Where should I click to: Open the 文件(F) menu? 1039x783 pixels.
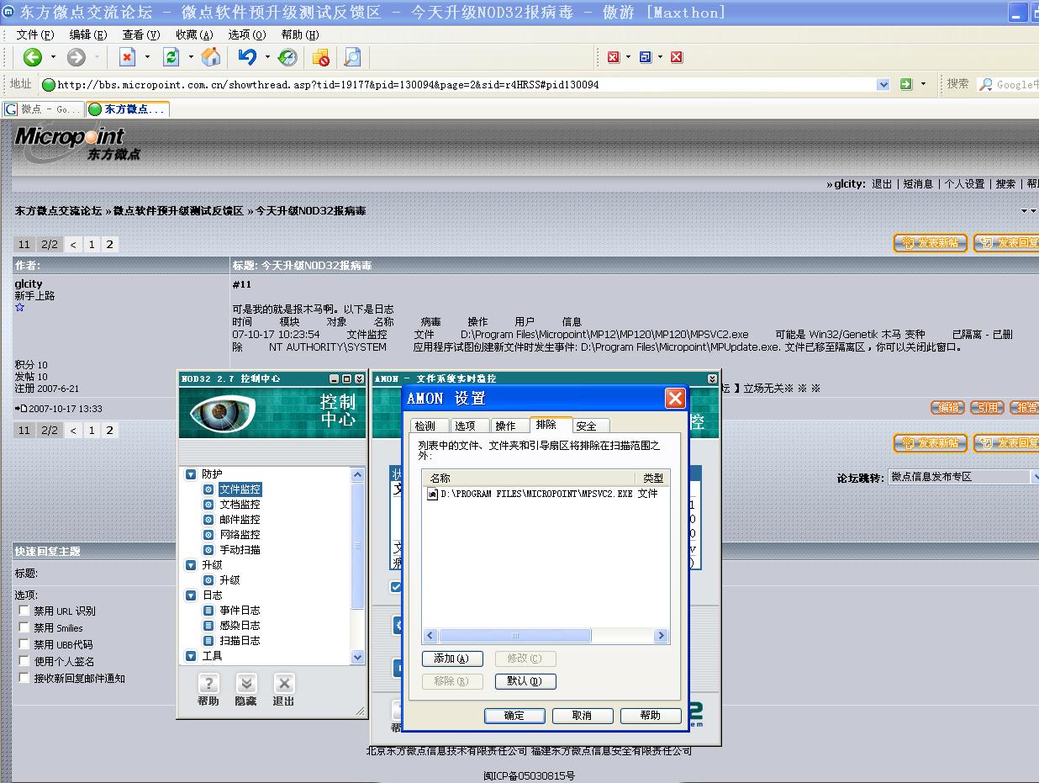coord(35,34)
